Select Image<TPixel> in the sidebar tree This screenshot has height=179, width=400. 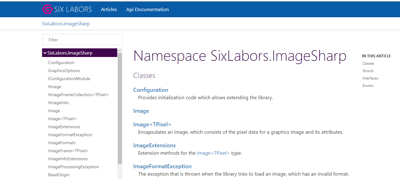tap(62, 119)
